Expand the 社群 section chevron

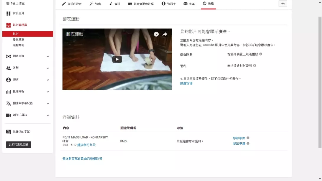[48, 68]
